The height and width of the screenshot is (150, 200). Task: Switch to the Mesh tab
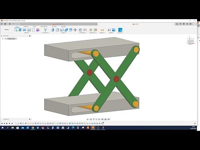pos(34,27)
